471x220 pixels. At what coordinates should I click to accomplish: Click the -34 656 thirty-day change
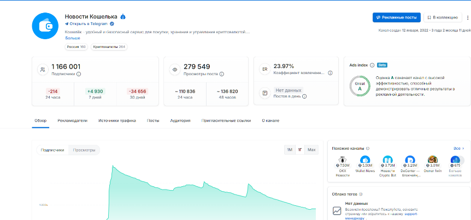137,91
